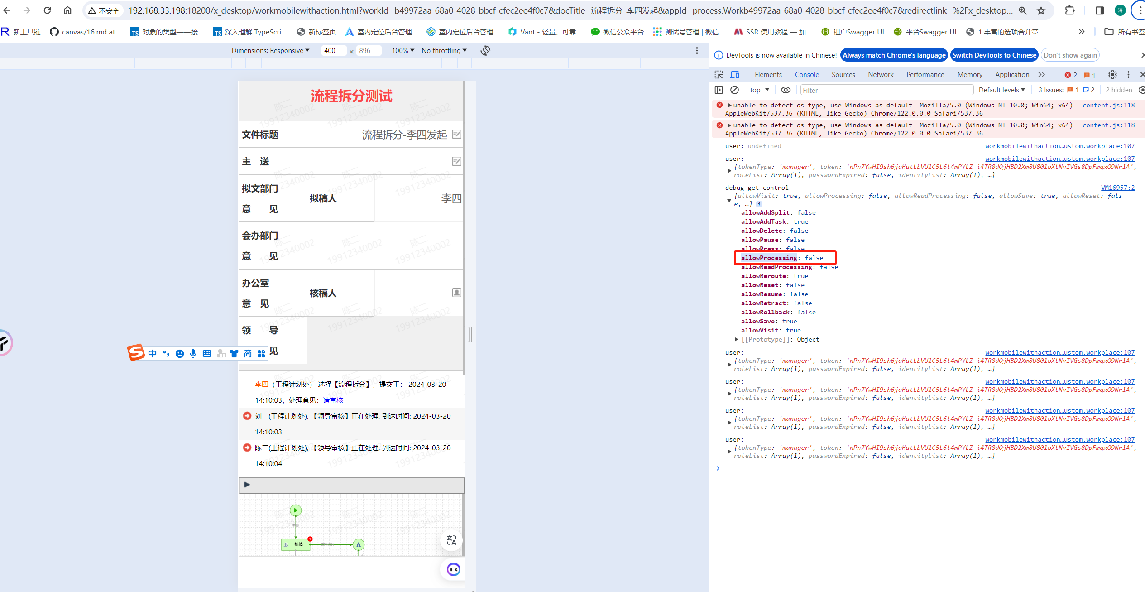Click the translate floating button
The image size is (1145, 592).
(451, 540)
